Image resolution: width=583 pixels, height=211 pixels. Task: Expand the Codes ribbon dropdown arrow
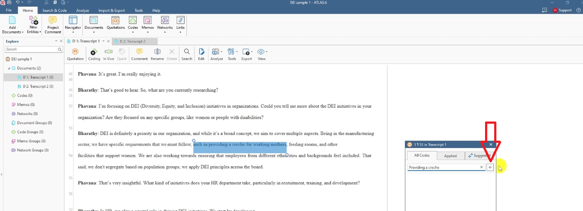[x=133, y=32]
